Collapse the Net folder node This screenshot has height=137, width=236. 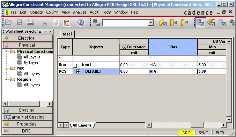[6, 68]
